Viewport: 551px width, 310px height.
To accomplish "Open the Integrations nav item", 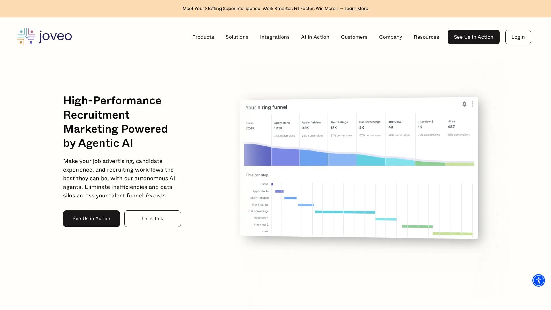I will click(x=274, y=37).
